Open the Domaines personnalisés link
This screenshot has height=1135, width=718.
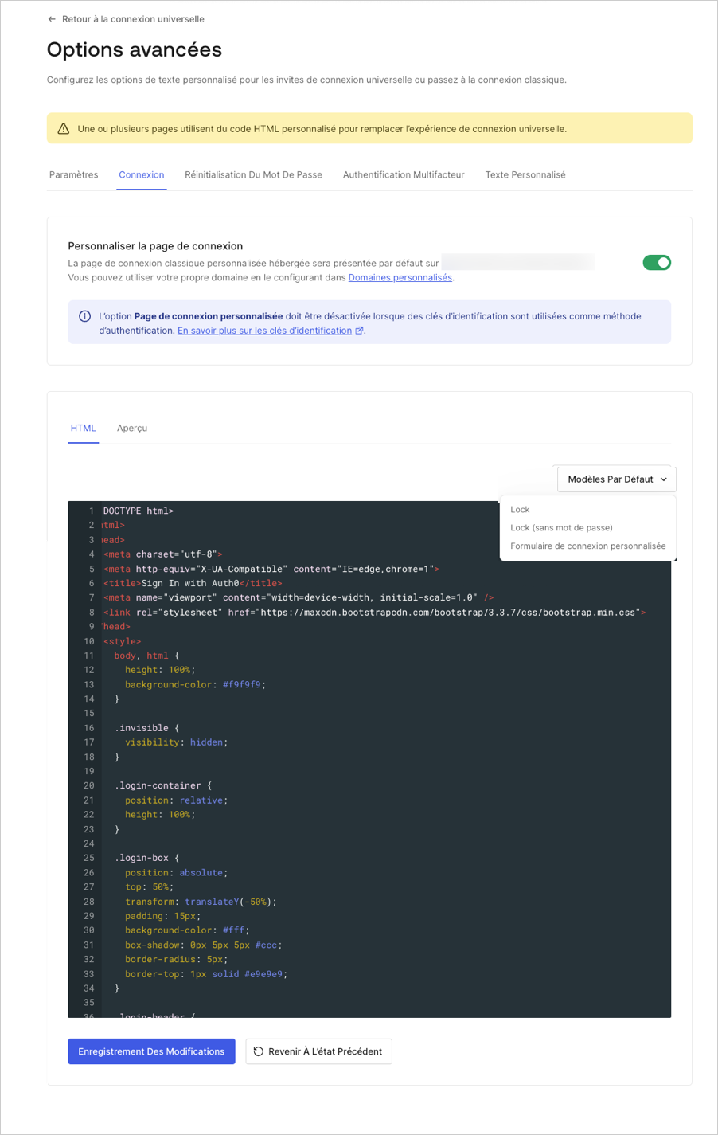(x=400, y=278)
